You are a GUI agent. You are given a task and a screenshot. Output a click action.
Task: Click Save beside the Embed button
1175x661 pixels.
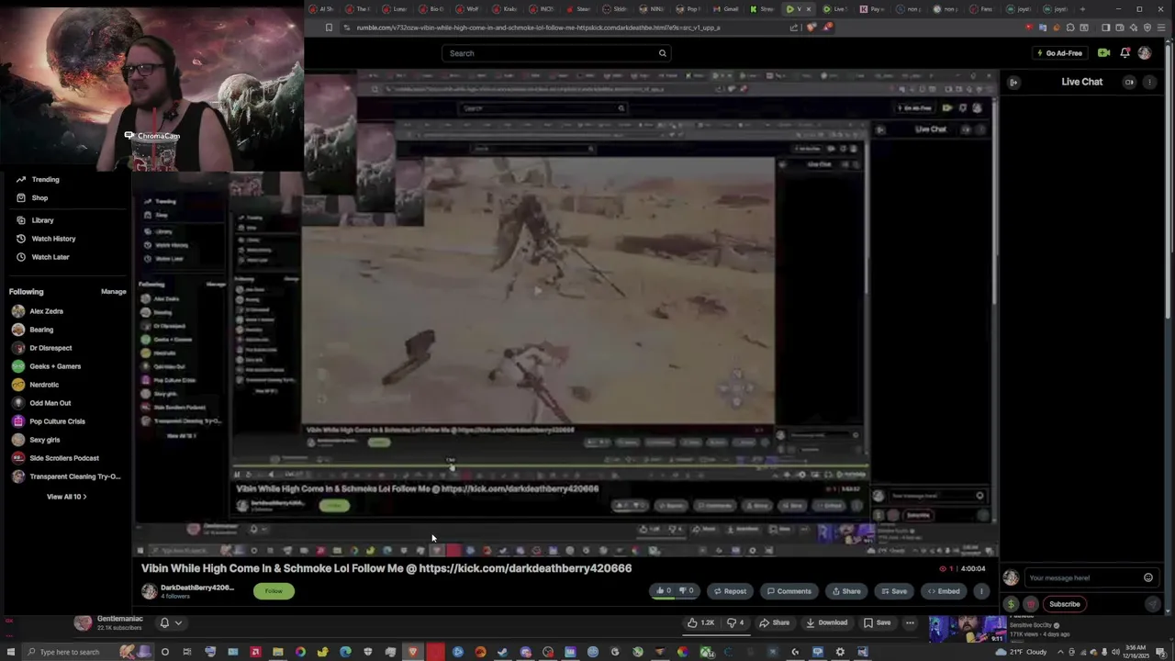894,591
